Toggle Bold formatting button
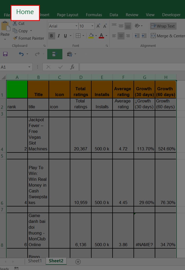185x270 pixels. pos(51,36)
